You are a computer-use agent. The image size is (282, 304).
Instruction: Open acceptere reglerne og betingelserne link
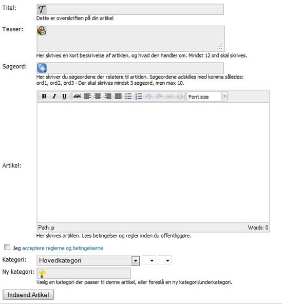point(63,248)
